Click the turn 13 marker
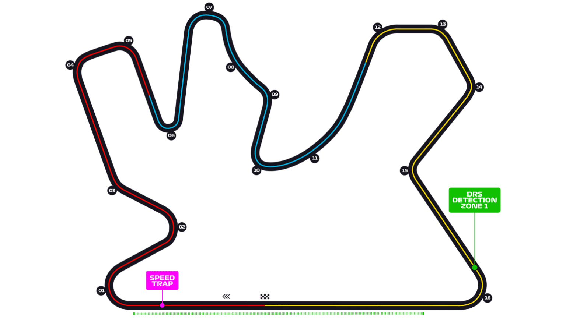566x318 pixels. [443, 24]
